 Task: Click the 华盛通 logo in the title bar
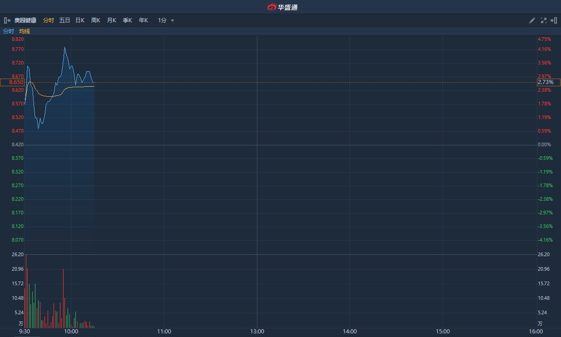[282, 7]
